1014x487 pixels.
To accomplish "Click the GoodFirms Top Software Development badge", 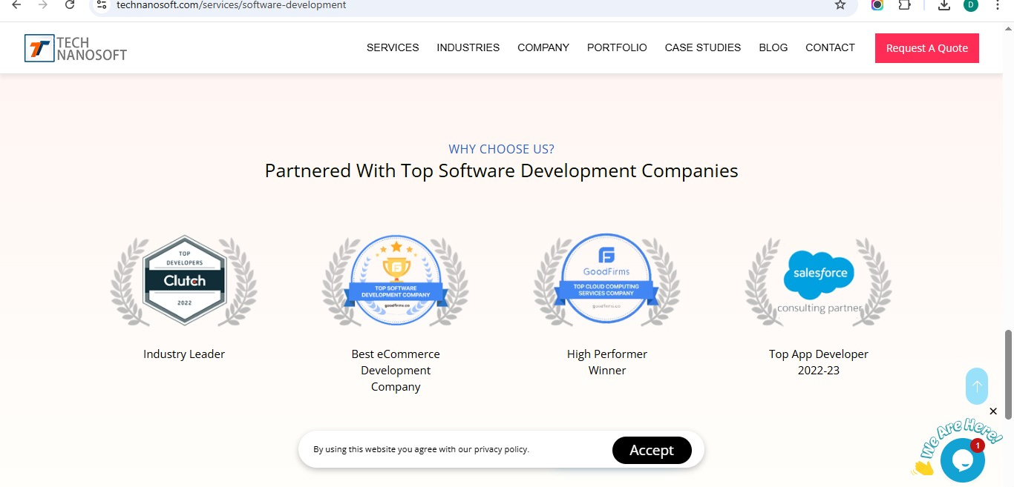I will point(396,281).
